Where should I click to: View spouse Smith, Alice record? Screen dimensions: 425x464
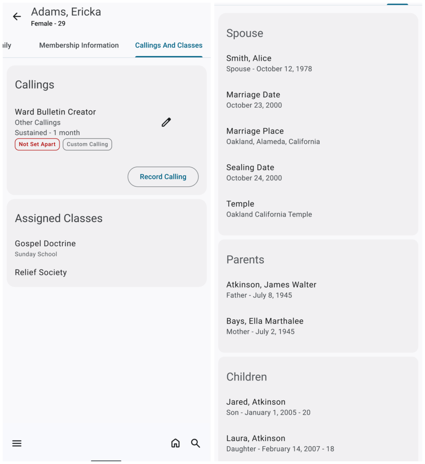269,63
